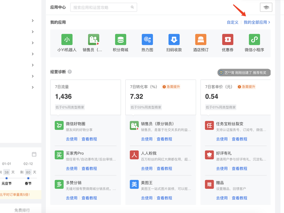Image resolution: width=284 pixels, height=213 pixels.
Task: Open the 销售员 app in My Apps
Action: click(93, 40)
